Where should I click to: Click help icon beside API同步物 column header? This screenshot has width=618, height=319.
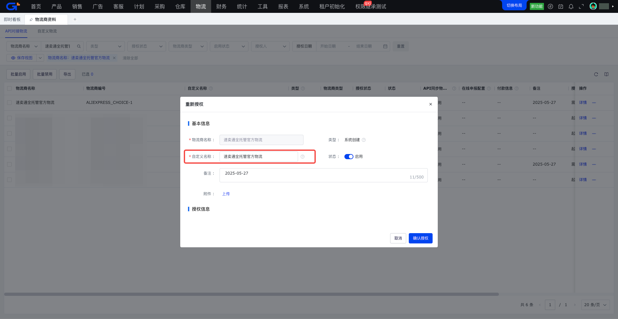454,88
